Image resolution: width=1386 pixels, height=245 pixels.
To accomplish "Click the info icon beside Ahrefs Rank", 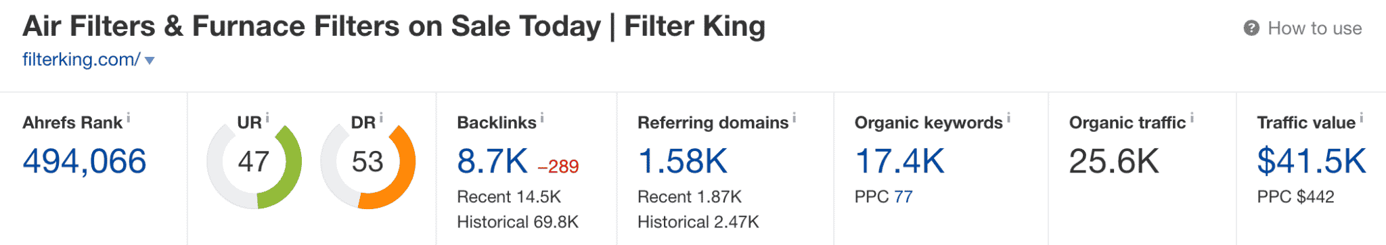I will coord(129,118).
